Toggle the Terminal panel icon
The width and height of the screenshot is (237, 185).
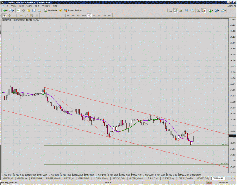tap(34, 11)
